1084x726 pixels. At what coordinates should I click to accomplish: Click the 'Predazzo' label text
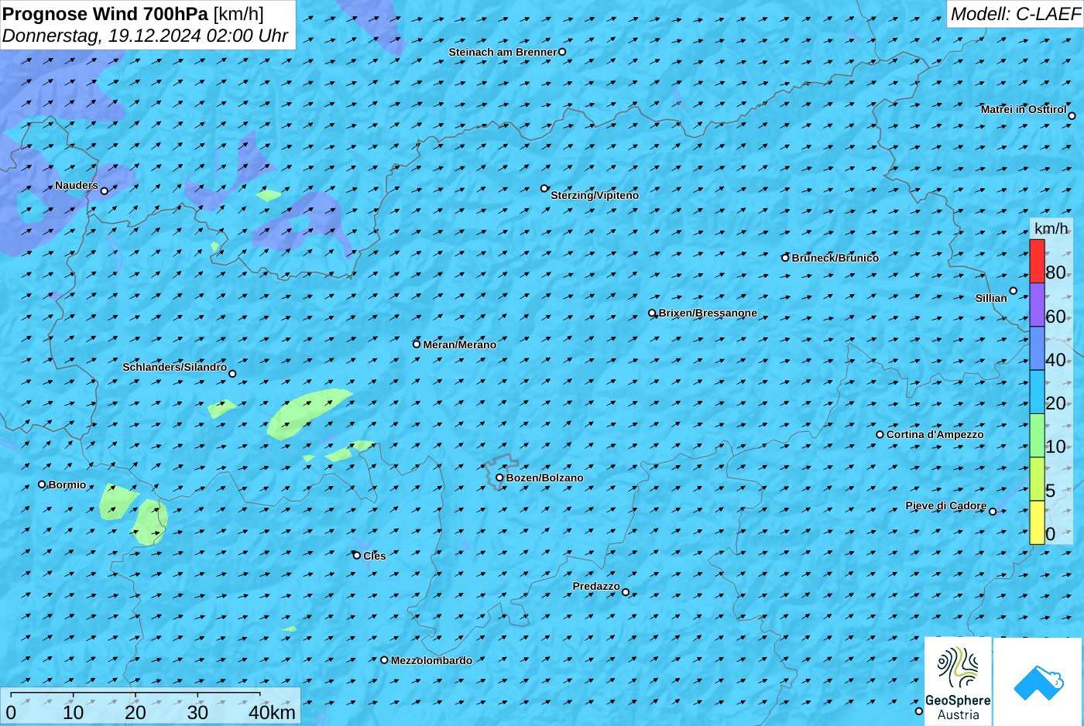pyautogui.click(x=596, y=586)
